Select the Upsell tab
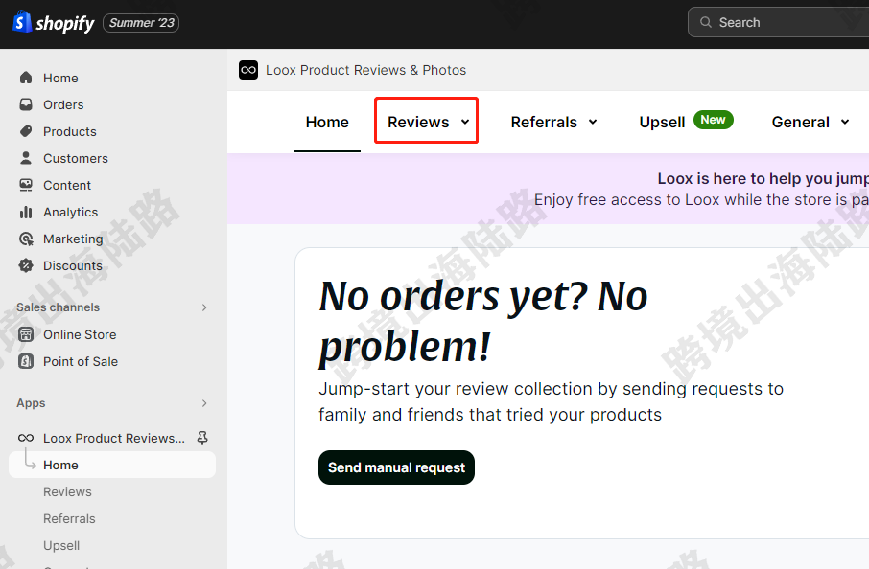This screenshot has width=869, height=569. click(x=662, y=122)
